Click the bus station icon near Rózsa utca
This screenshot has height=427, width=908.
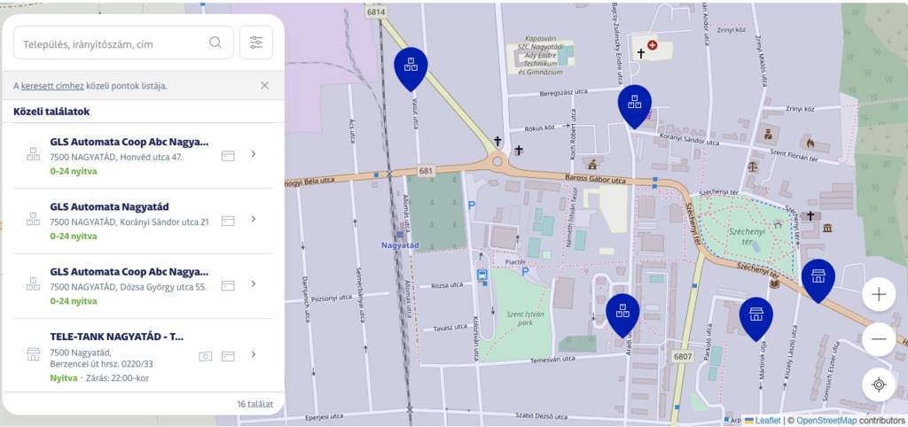pyautogui.click(x=481, y=276)
